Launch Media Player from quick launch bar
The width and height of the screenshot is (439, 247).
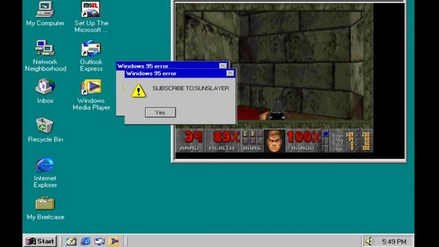pos(114,241)
